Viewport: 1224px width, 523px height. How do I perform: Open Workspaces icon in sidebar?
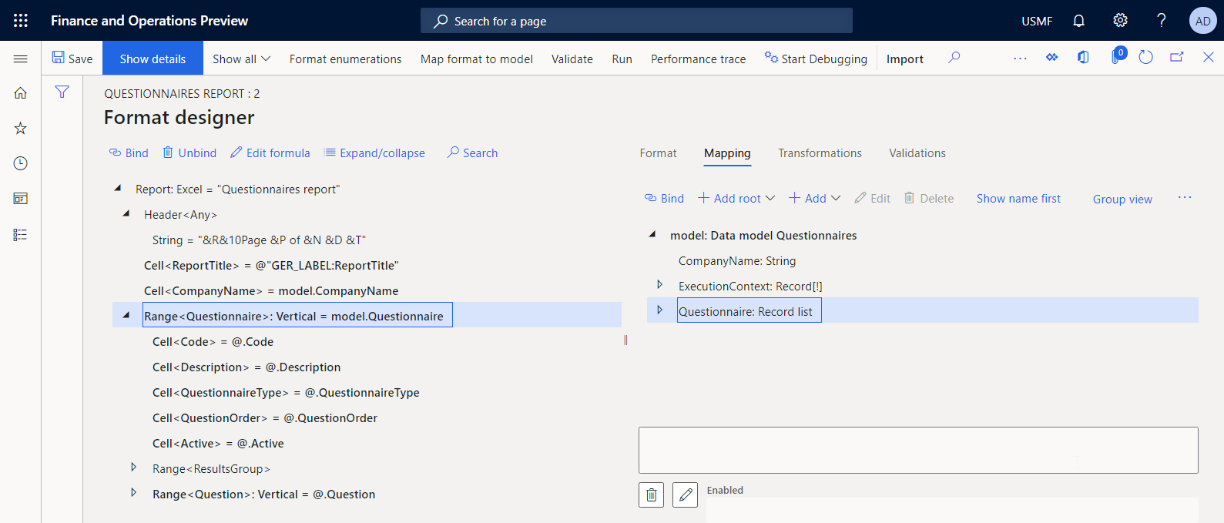coord(21,199)
